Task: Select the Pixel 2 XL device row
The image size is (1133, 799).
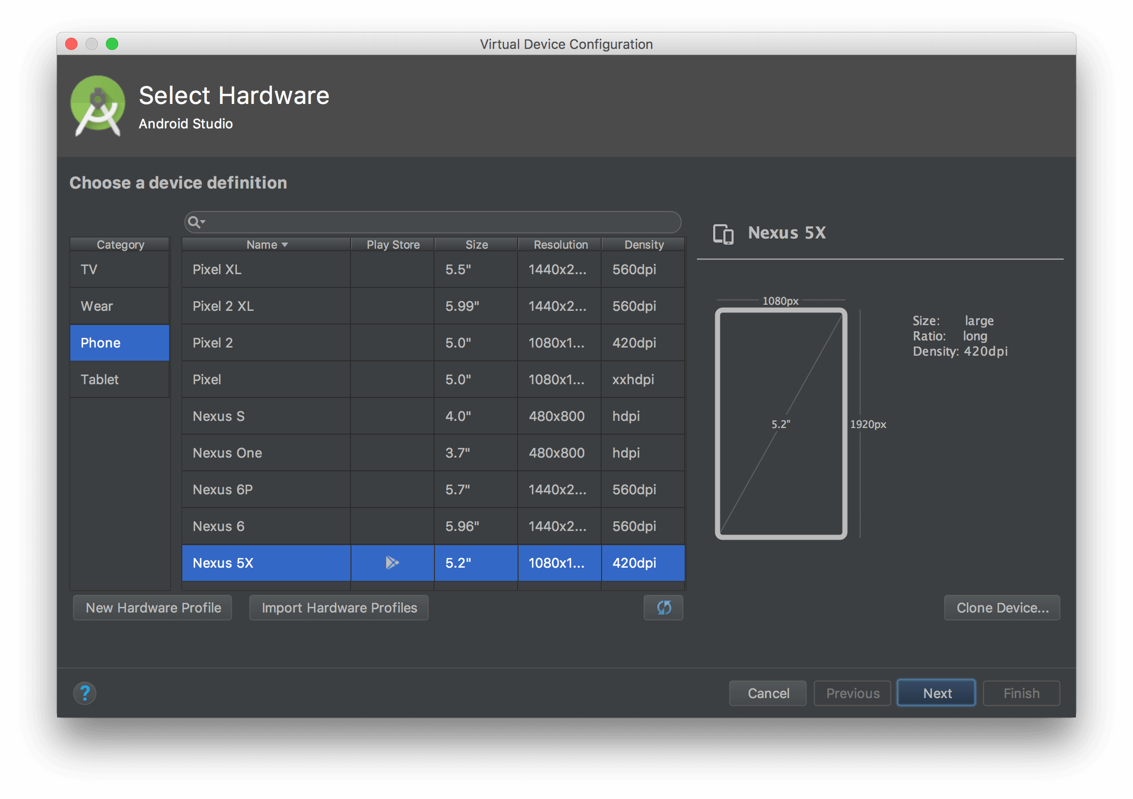Action: 434,306
